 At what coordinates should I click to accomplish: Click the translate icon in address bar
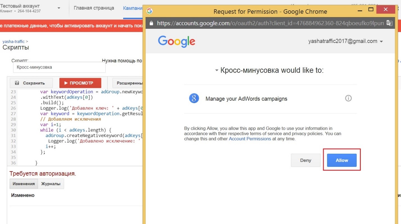point(389,23)
